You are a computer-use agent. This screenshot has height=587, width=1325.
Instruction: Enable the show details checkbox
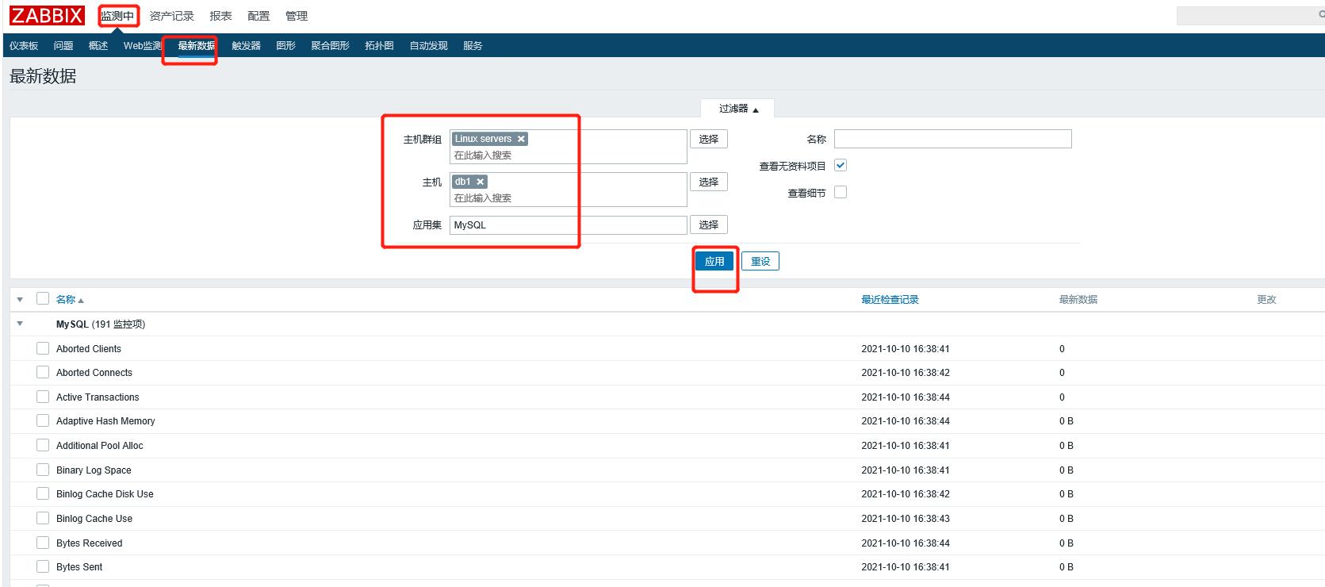click(841, 193)
